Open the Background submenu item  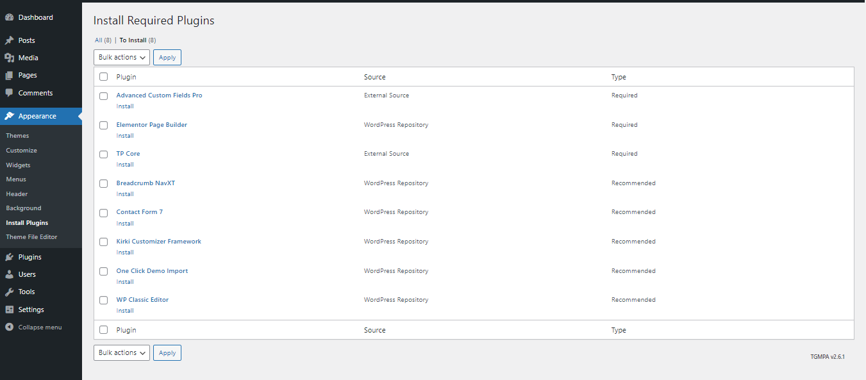tap(24, 208)
